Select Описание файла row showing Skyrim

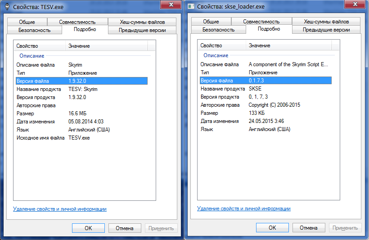(81, 65)
